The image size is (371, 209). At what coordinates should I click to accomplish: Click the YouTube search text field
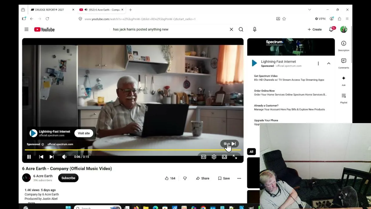[x=170, y=29]
